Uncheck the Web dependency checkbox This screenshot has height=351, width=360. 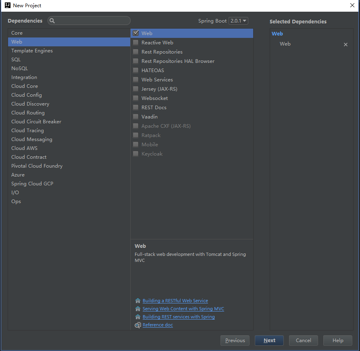tap(136, 33)
